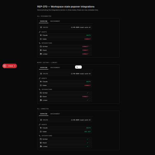155x155 pixels.
Task: Dismiss the 1 Issue badge with its X
Action: [x=15, y=66]
